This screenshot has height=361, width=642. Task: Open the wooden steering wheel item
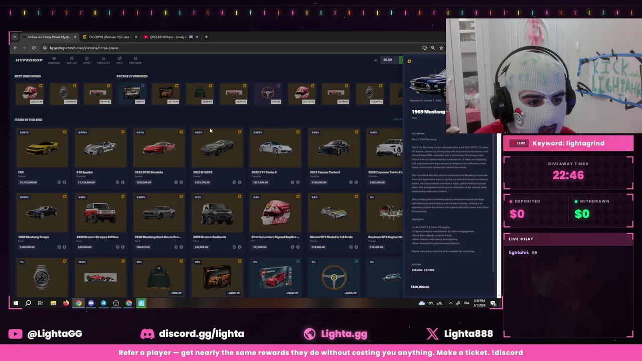(334, 277)
